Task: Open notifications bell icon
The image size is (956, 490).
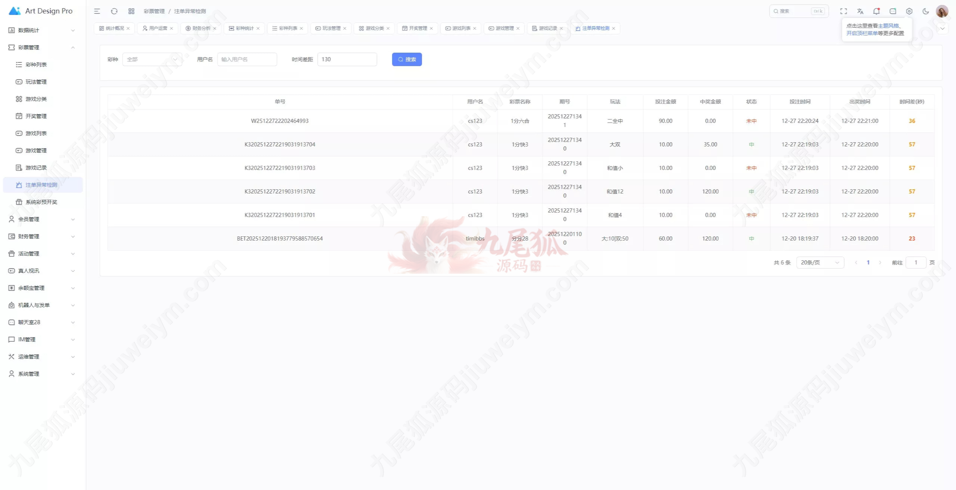Action: pyautogui.click(x=876, y=11)
